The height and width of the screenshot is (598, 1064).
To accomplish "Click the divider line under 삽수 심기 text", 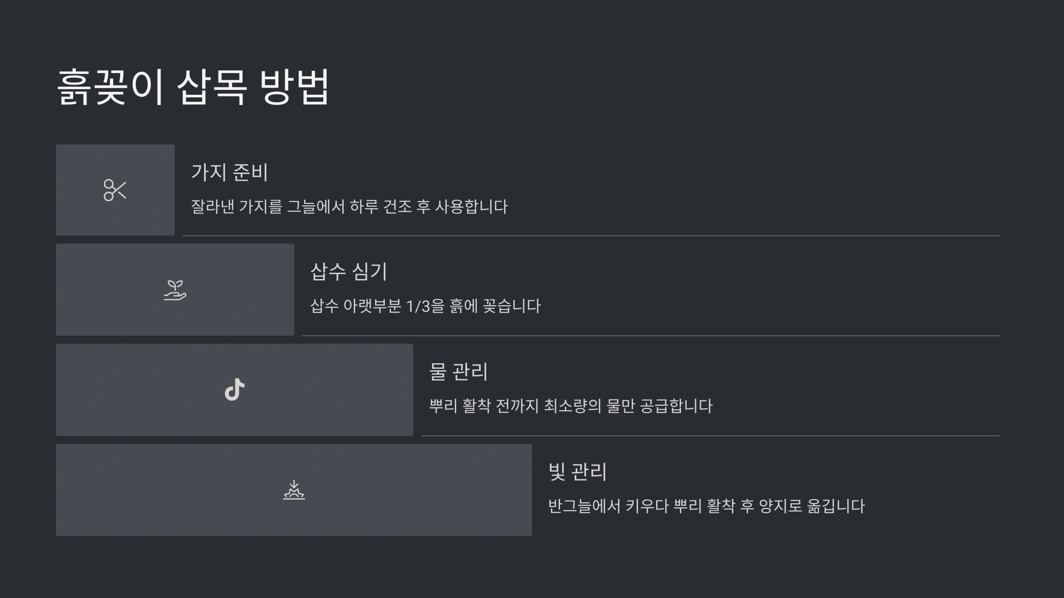I will [x=651, y=336].
